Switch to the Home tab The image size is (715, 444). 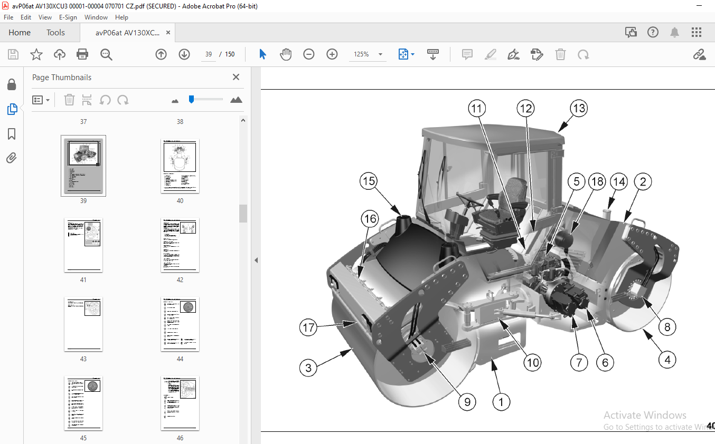coord(20,32)
